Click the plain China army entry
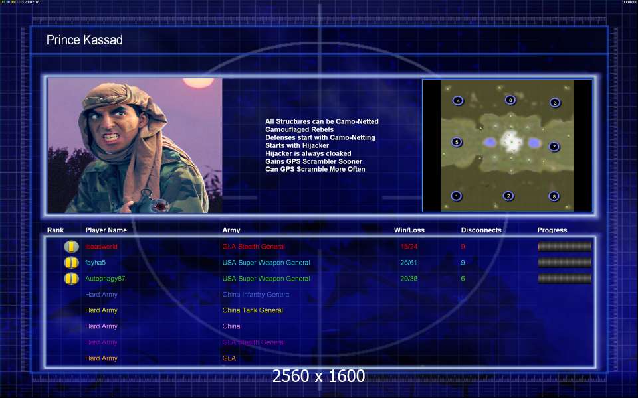The image size is (638, 398). (x=231, y=326)
